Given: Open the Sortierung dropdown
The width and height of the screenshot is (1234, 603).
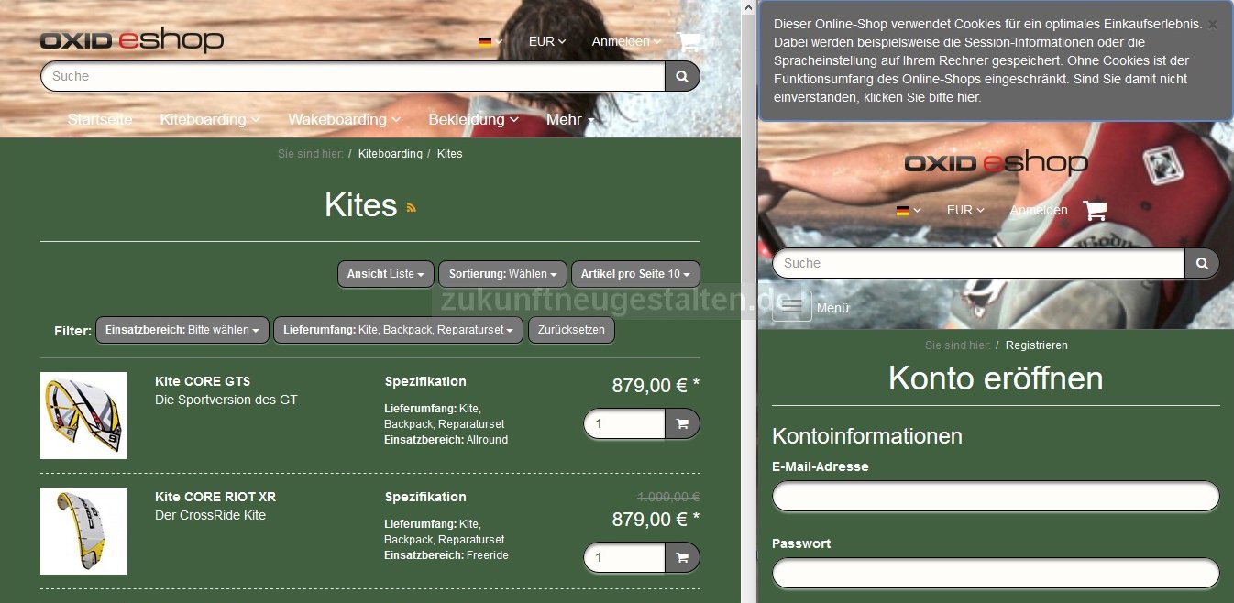Looking at the screenshot, I should (x=502, y=274).
